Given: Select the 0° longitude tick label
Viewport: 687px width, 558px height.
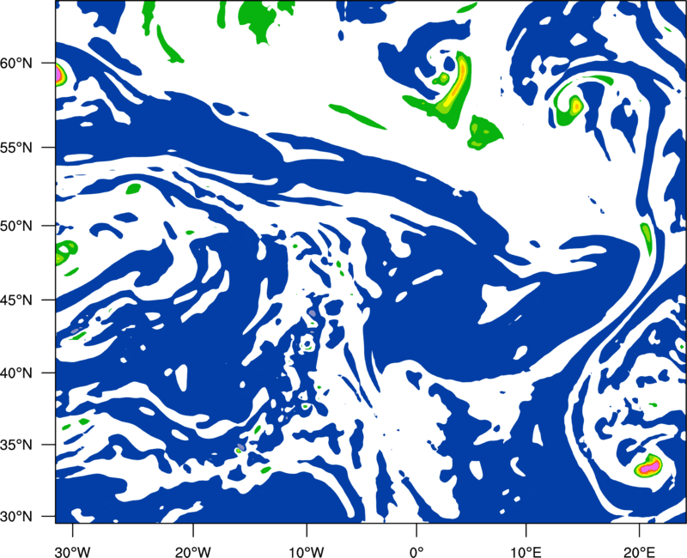Looking at the screenshot, I should (x=416, y=552).
